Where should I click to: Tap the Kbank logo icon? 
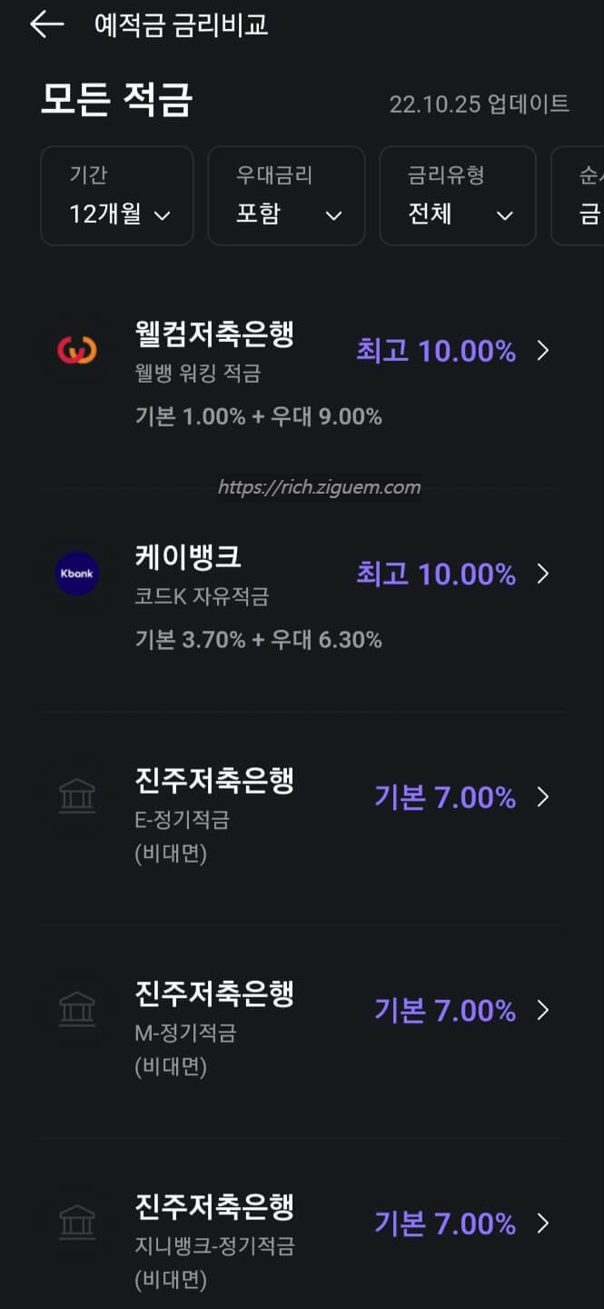pyautogui.click(x=77, y=574)
